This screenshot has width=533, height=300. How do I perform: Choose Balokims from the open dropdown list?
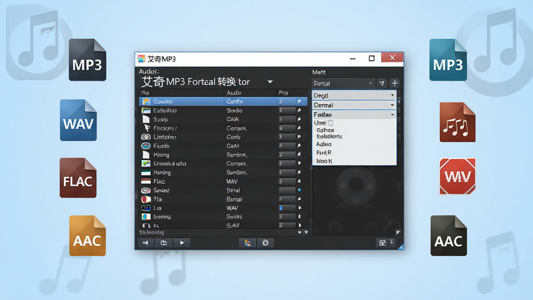click(x=329, y=136)
